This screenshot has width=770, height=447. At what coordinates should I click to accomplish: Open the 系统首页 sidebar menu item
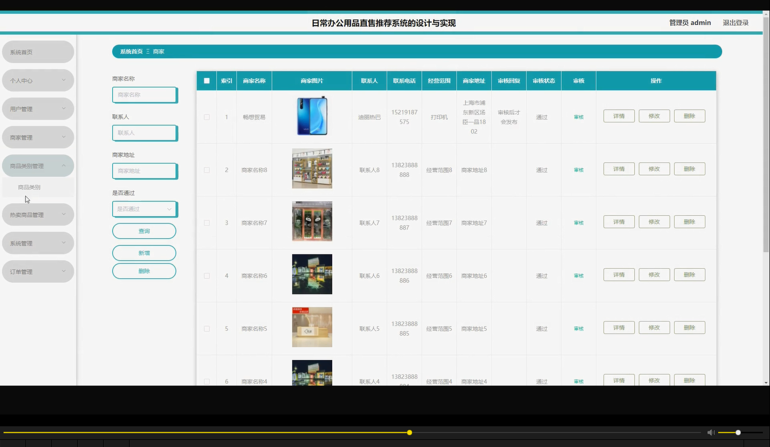click(x=38, y=51)
